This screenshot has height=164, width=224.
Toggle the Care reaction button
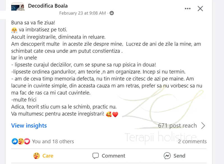click(43, 156)
